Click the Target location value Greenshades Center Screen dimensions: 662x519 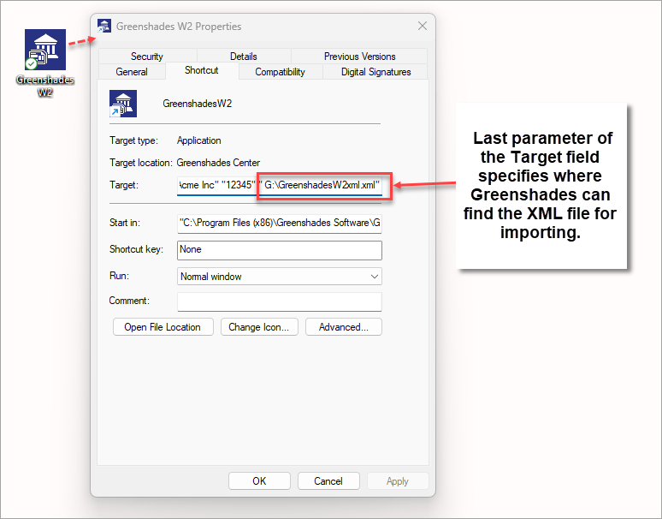point(218,163)
